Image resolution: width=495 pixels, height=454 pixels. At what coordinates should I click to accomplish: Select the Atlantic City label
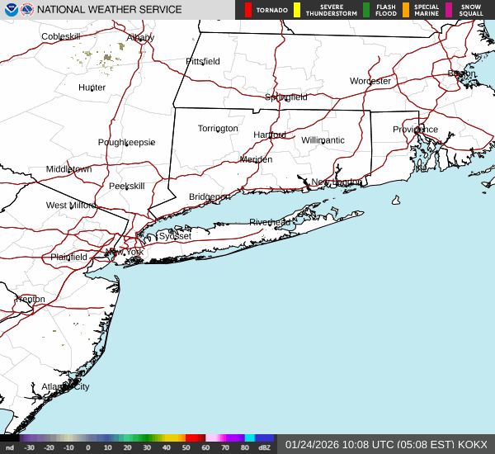65,386
